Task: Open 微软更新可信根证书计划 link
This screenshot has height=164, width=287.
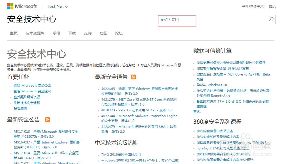Action: click(231, 63)
